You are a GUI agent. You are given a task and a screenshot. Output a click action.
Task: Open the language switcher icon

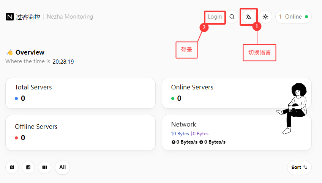click(x=249, y=17)
